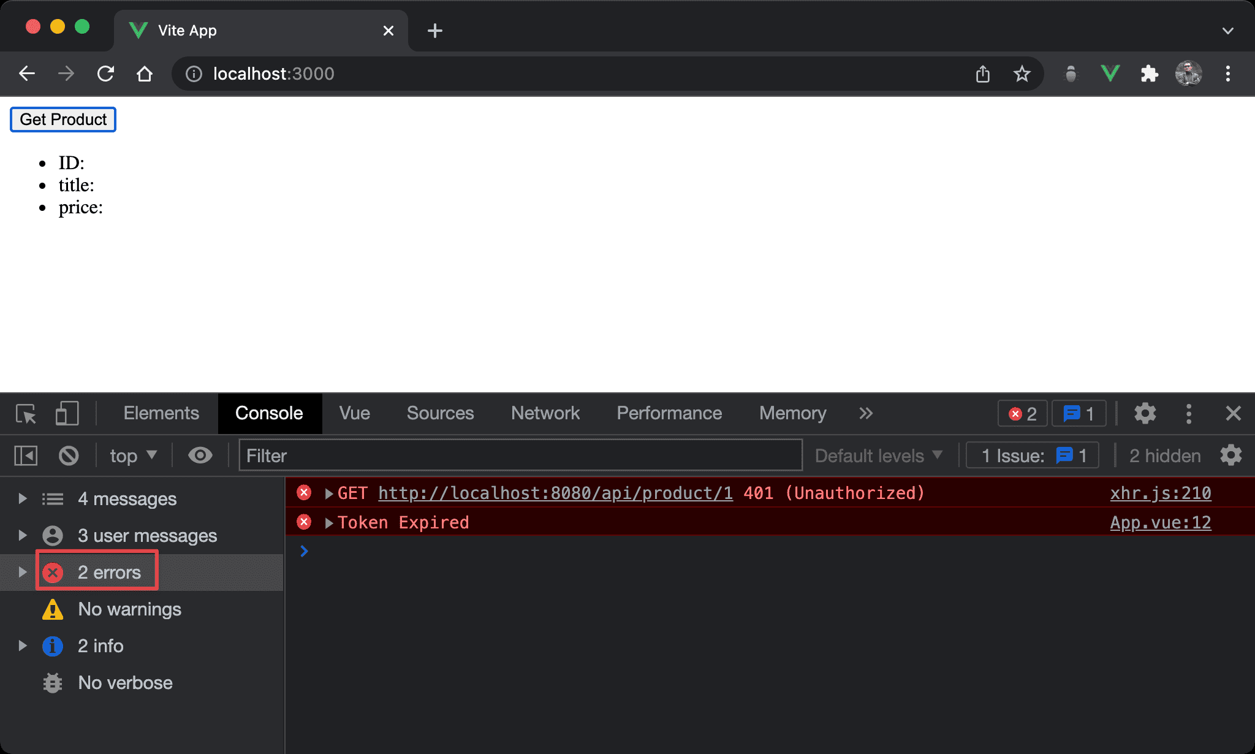Reload the current page
The width and height of the screenshot is (1255, 754).
(105, 74)
